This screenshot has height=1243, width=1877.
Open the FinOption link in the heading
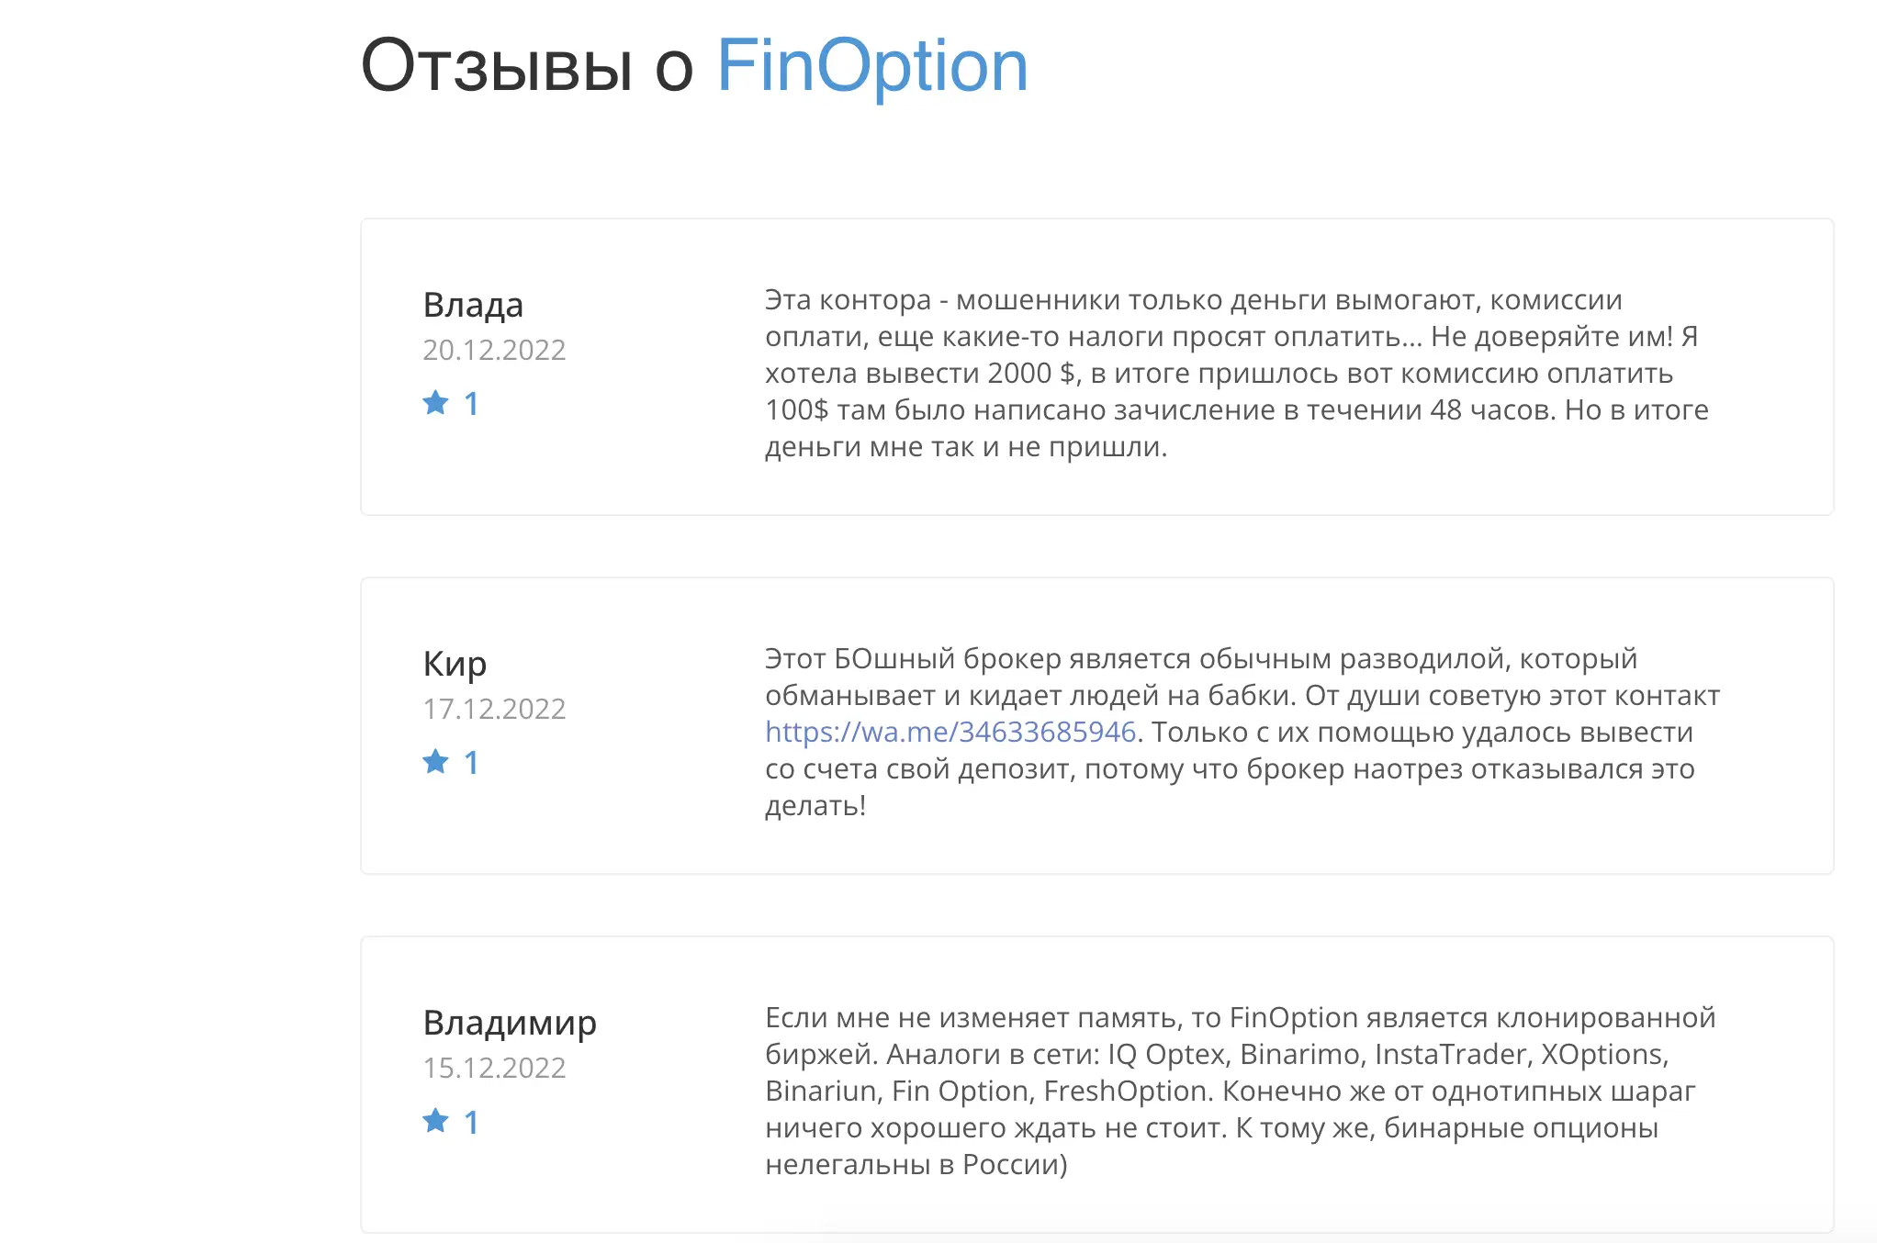pos(872,67)
